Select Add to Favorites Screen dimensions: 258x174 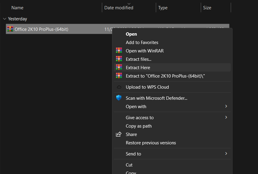[172, 43]
